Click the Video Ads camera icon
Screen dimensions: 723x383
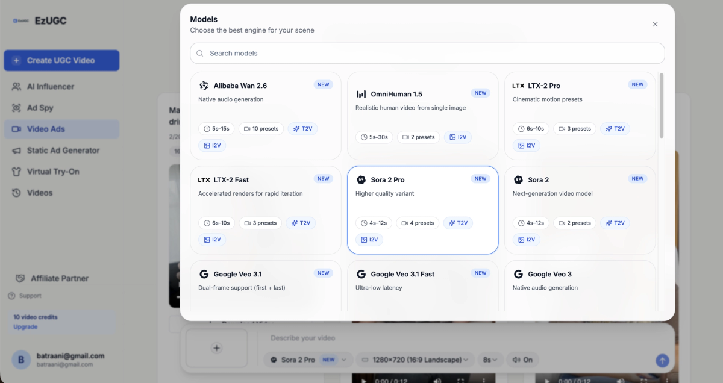pyautogui.click(x=16, y=129)
